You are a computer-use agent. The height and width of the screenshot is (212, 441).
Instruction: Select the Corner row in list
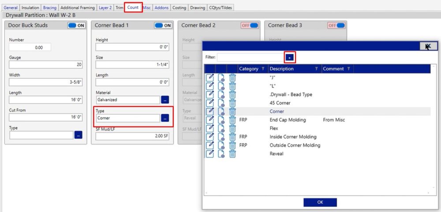coord(277,112)
